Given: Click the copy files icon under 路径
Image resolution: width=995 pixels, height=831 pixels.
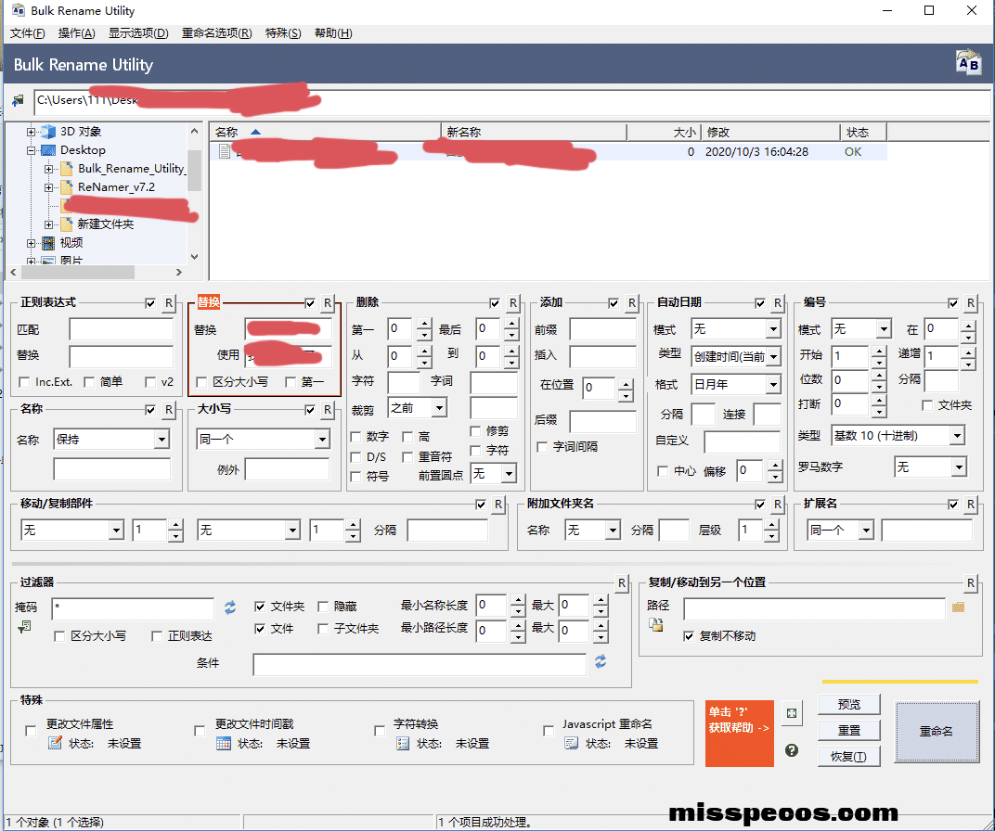Looking at the screenshot, I should coord(655,625).
